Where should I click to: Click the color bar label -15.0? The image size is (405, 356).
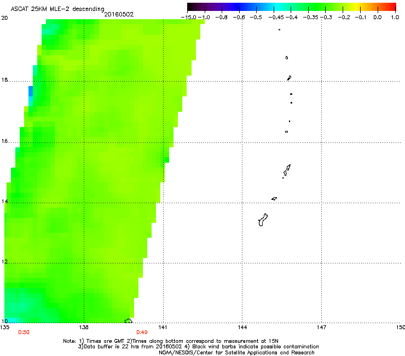[188, 18]
